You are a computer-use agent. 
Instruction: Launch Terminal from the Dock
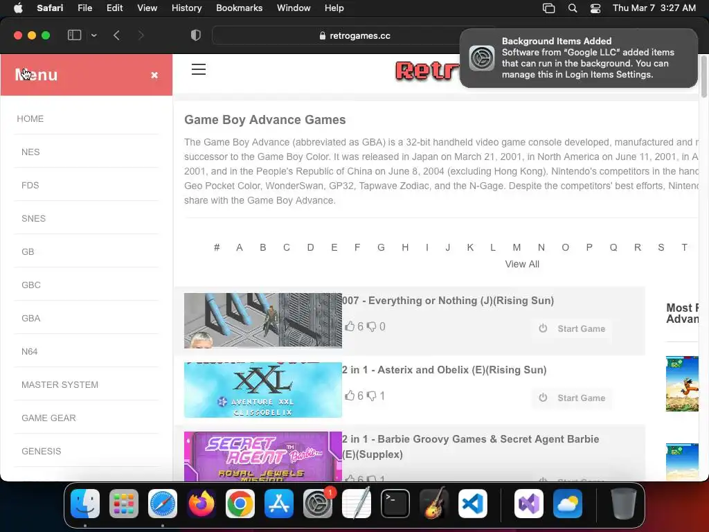click(x=395, y=504)
